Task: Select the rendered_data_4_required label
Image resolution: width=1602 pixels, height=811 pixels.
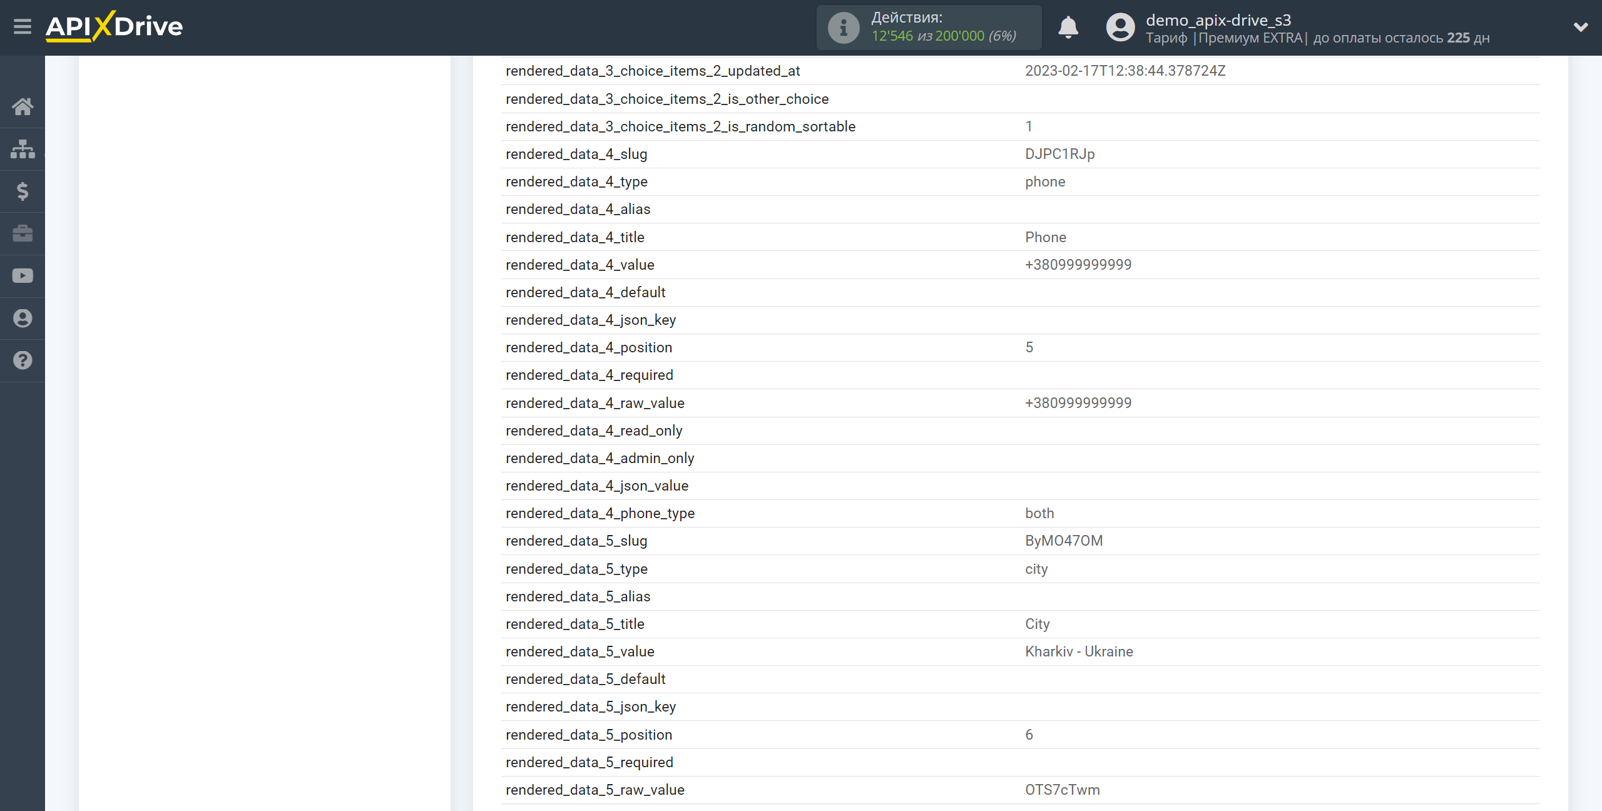Action: 589,375
